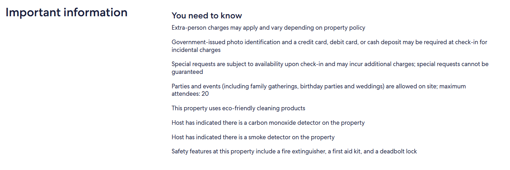Click the safety features fire extinguisher sentence
The height and width of the screenshot is (170, 510).
294,151
